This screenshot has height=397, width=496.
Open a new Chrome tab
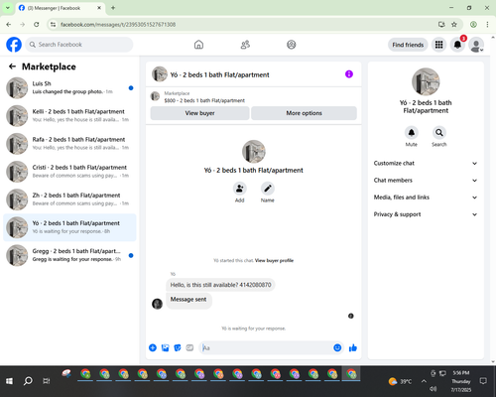[x=113, y=8]
